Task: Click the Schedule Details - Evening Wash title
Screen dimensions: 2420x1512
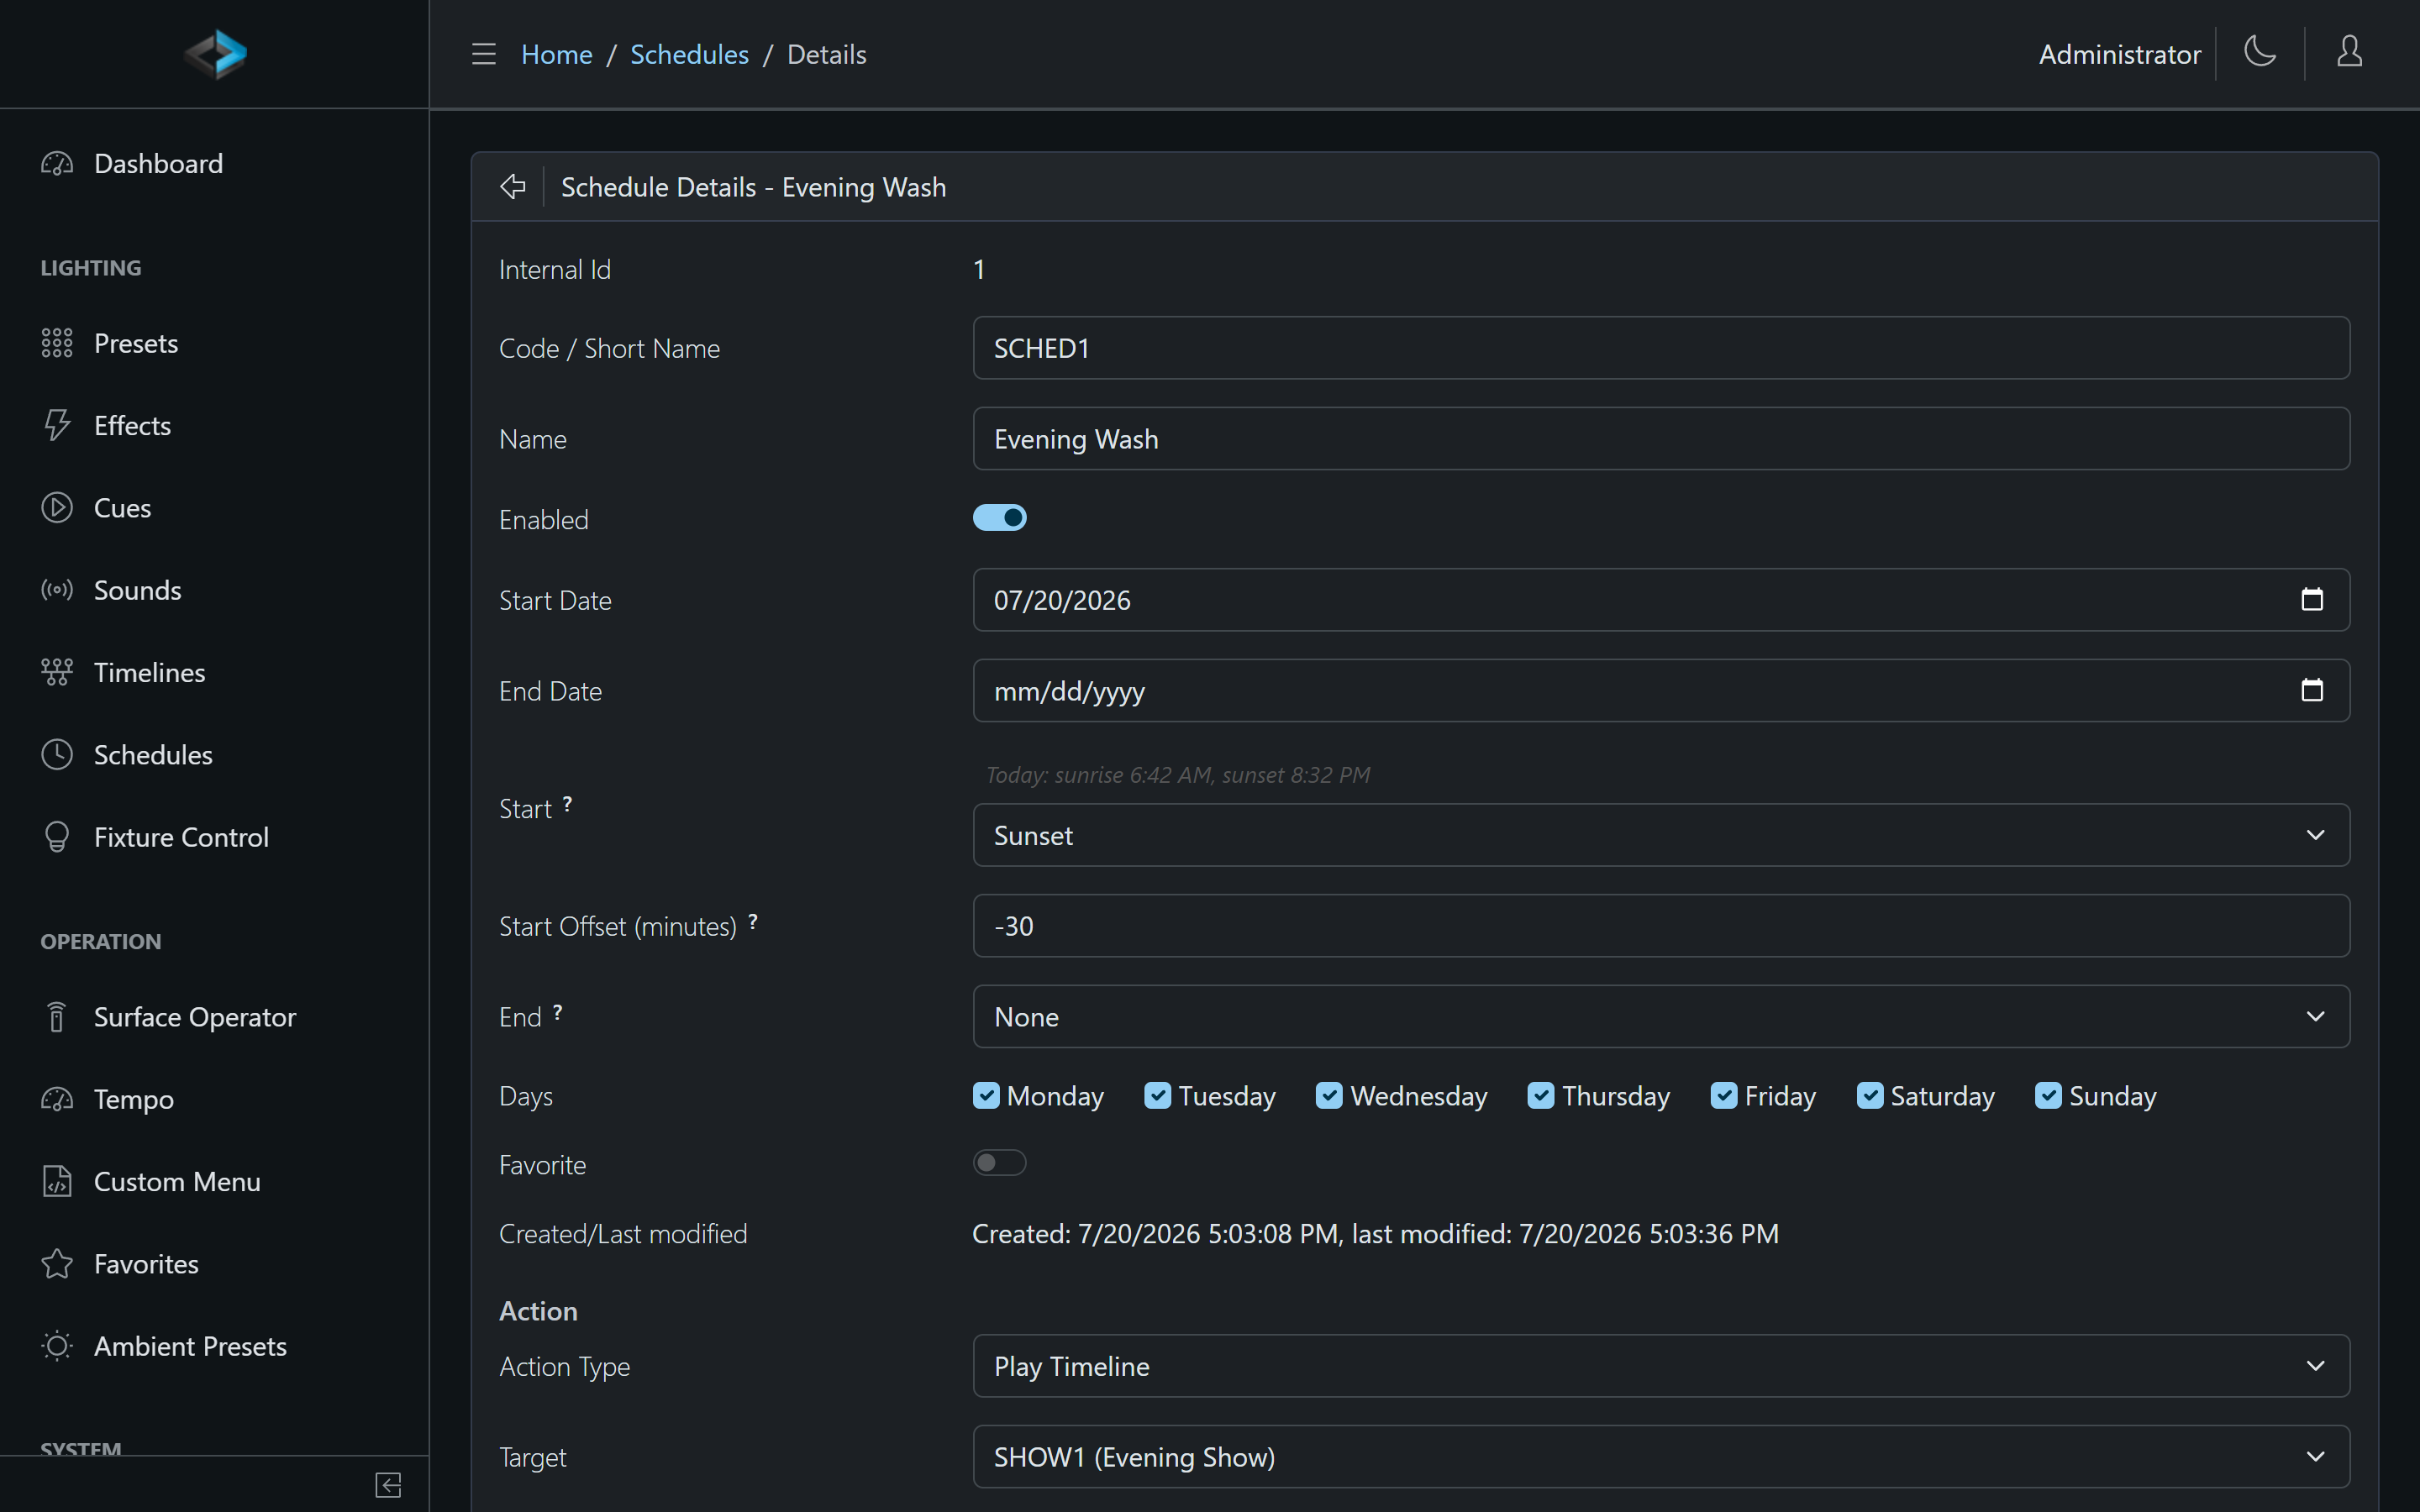Action: coord(753,187)
